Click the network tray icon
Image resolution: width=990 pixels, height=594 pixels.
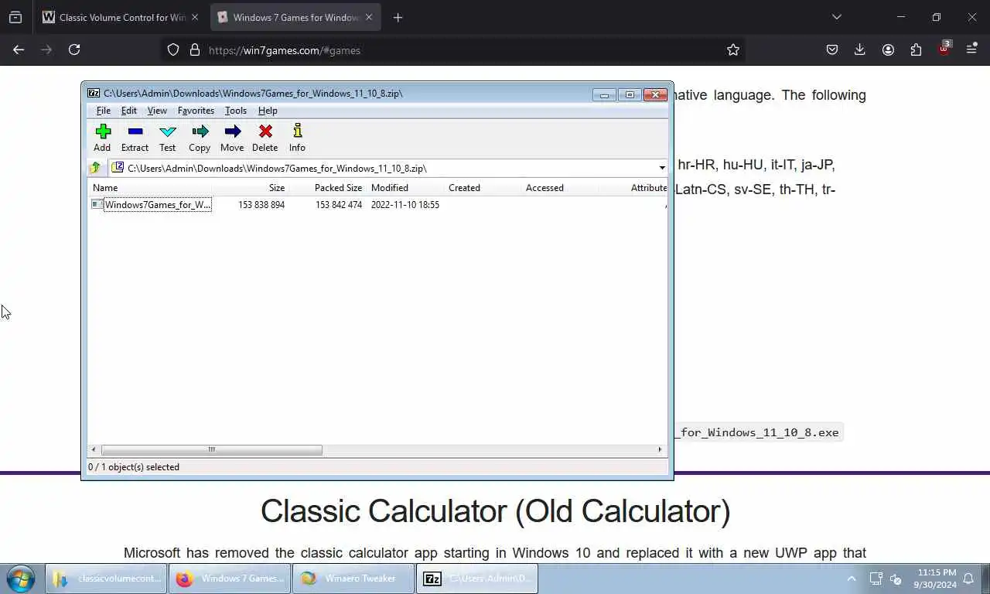(x=876, y=579)
